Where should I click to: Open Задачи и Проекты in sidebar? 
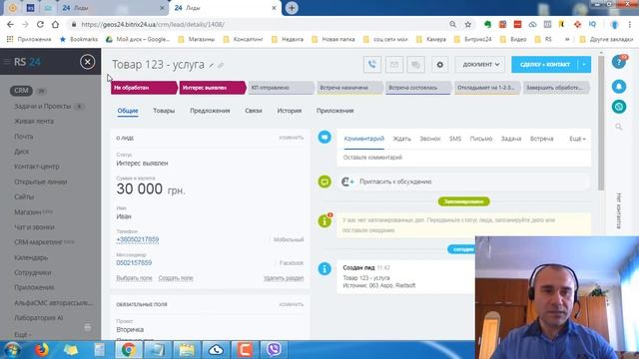coord(42,107)
